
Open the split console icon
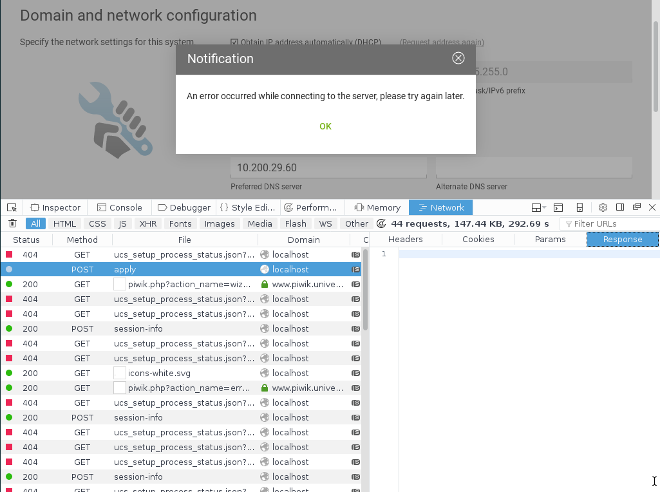pyautogui.click(x=558, y=207)
